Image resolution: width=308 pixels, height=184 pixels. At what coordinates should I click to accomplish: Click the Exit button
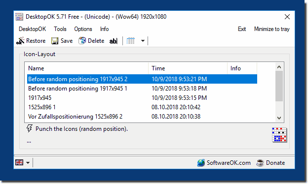click(x=242, y=29)
